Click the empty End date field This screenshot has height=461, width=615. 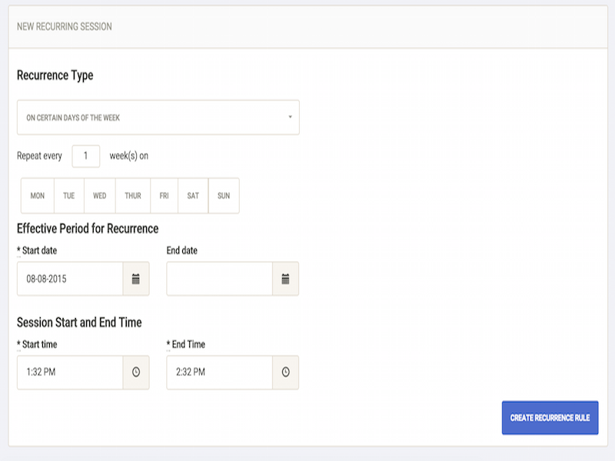(220, 279)
